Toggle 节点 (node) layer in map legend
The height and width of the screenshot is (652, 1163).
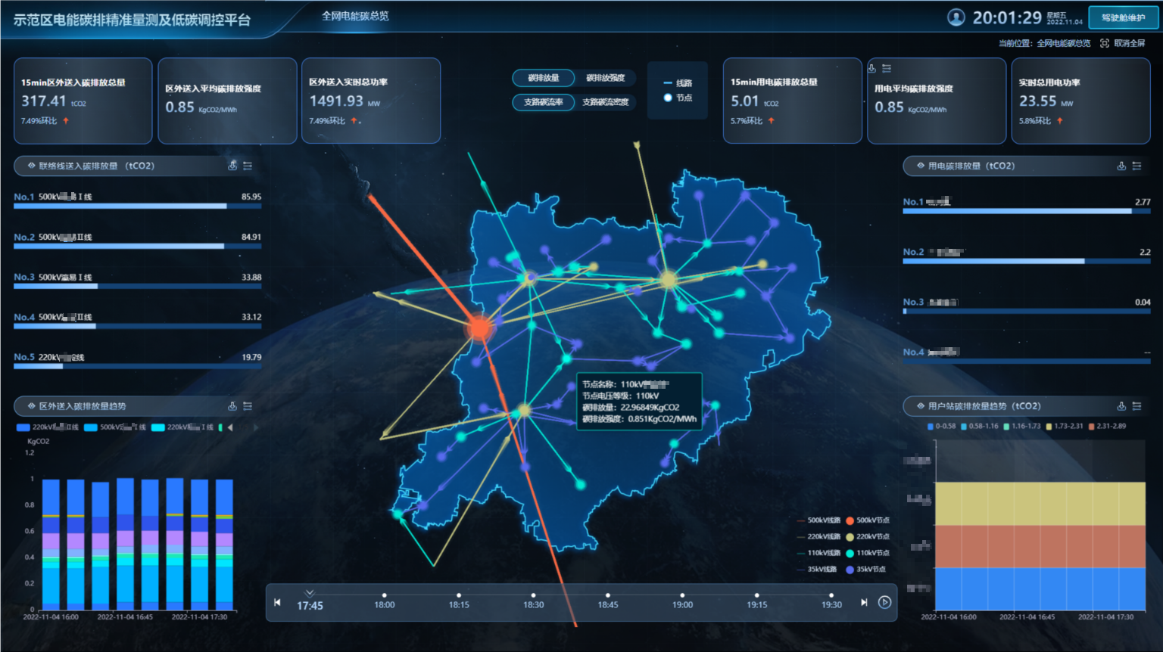677,98
